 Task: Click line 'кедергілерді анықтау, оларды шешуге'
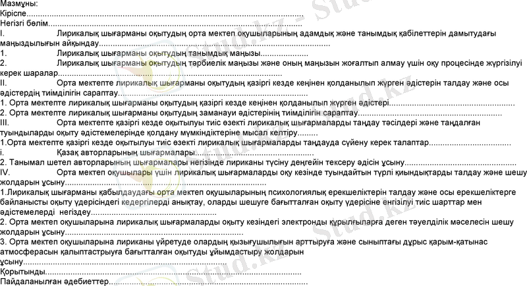241,202
